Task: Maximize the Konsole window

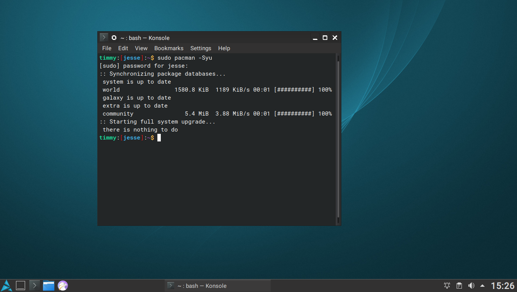Action: coord(325,38)
